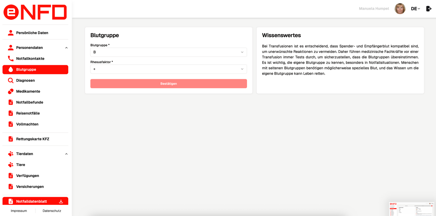Click the download icon on Notfalldatenblatt
The height and width of the screenshot is (216, 436).
click(x=61, y=201)
